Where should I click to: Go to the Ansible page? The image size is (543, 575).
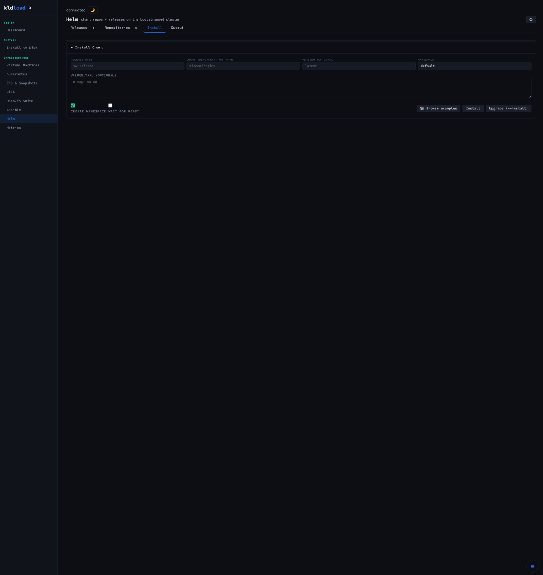29,110
